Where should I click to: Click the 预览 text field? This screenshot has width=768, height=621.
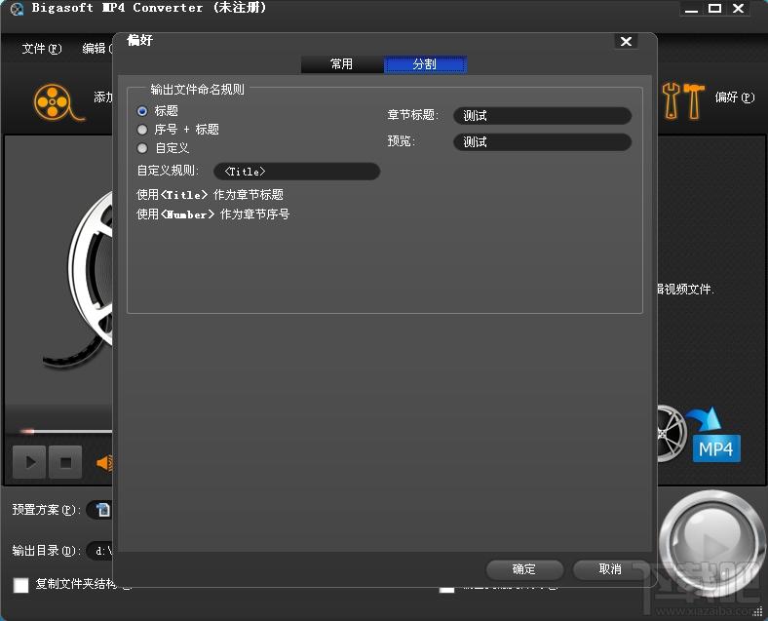point(542,142)
